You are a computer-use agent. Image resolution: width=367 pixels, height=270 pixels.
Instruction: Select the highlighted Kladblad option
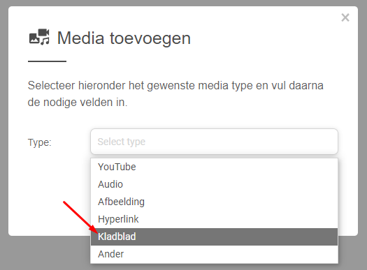[214, 237]
